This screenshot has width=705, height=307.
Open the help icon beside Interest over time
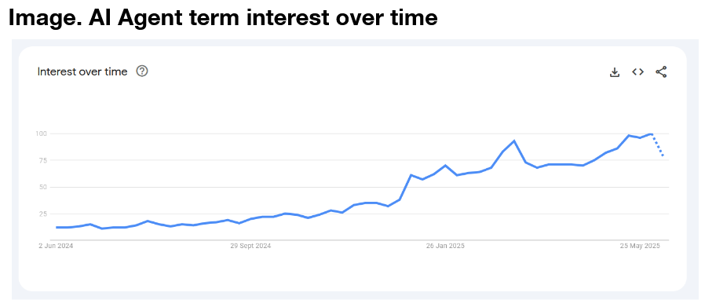click(x=142, y=71)
